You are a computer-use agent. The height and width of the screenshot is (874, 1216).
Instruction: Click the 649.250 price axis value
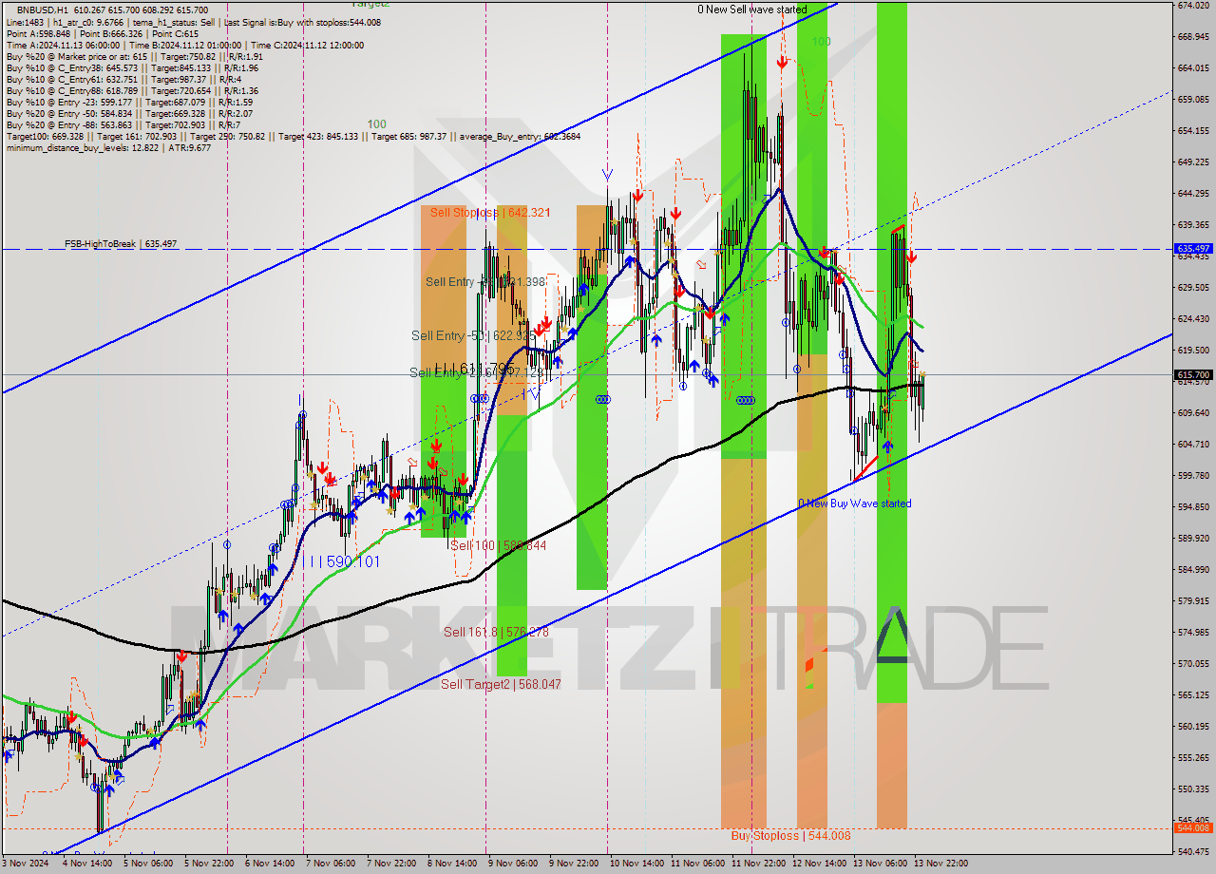(x=1193, y=162)
